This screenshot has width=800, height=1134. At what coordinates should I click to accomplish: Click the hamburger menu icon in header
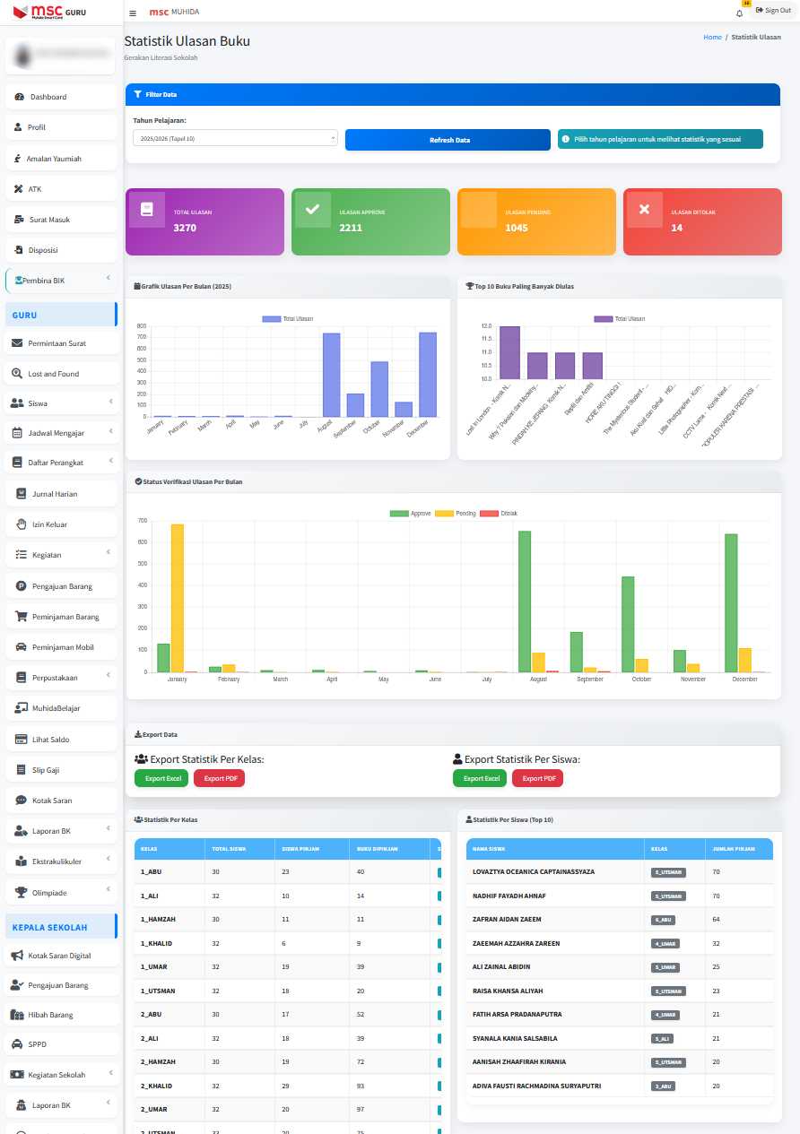[133, 13]
